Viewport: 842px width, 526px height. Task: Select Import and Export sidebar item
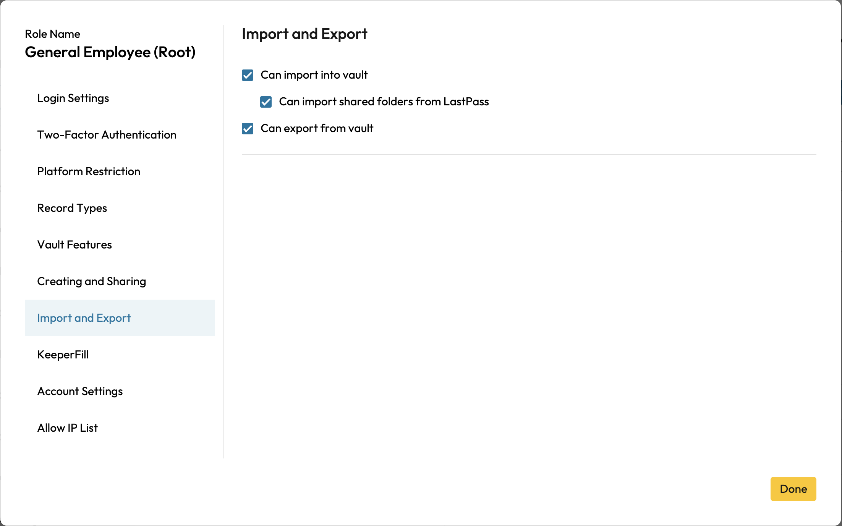[84, 318]
